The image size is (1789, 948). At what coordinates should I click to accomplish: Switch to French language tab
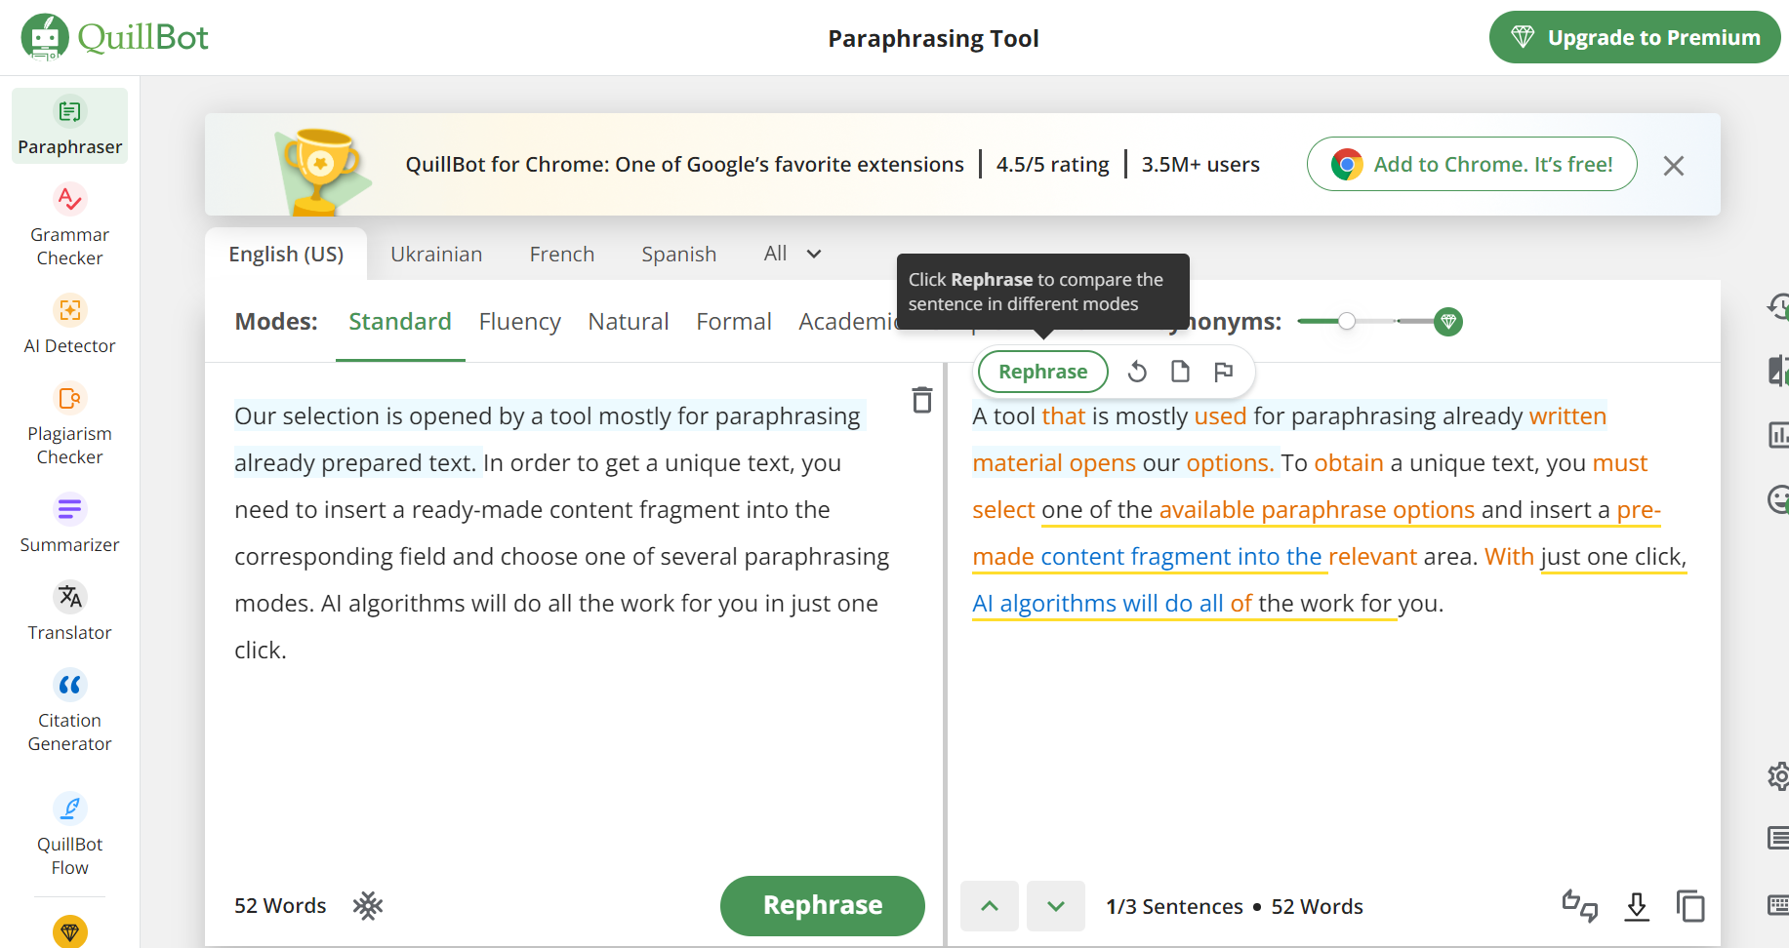pyautogui.click(x=562, y=254)
